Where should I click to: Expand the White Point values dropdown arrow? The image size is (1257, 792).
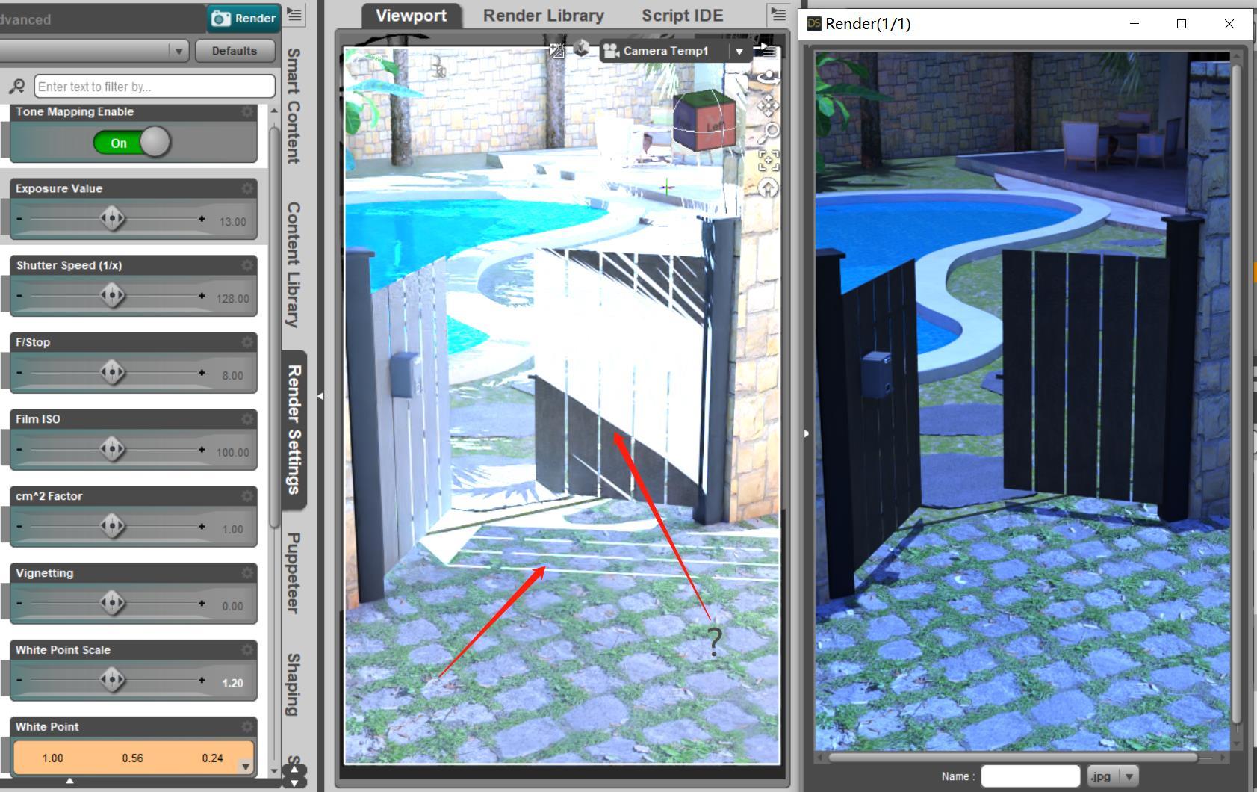coord(246,765)
